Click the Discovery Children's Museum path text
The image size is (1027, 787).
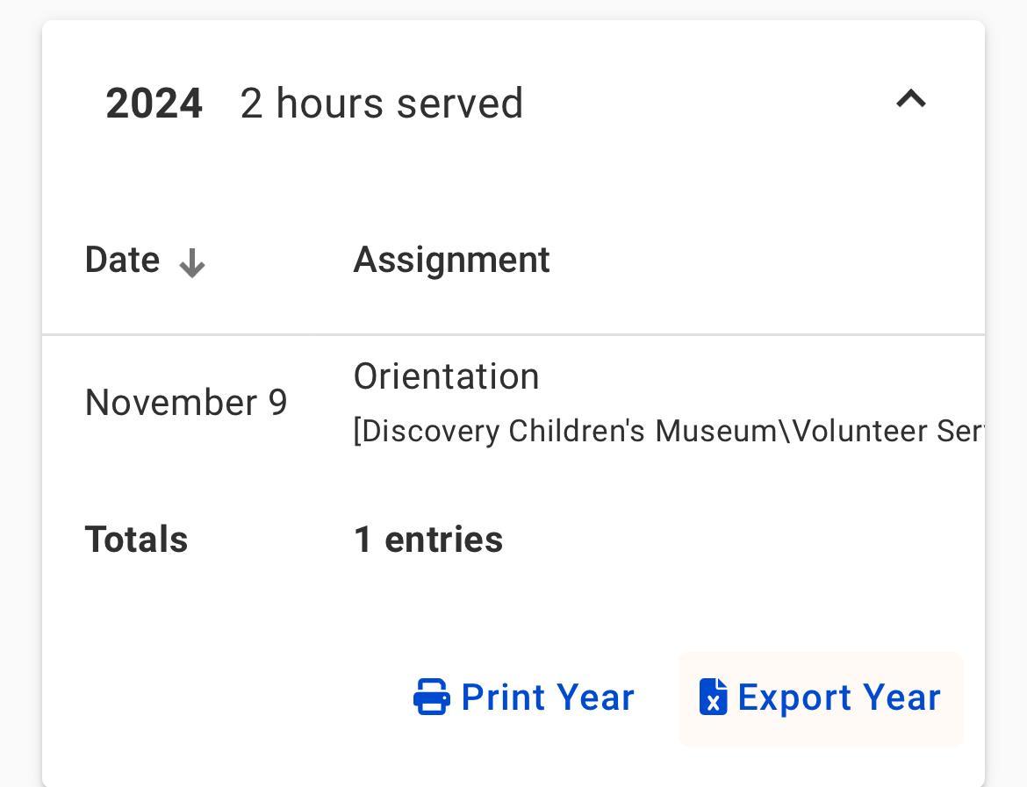(x=667, y=431)
